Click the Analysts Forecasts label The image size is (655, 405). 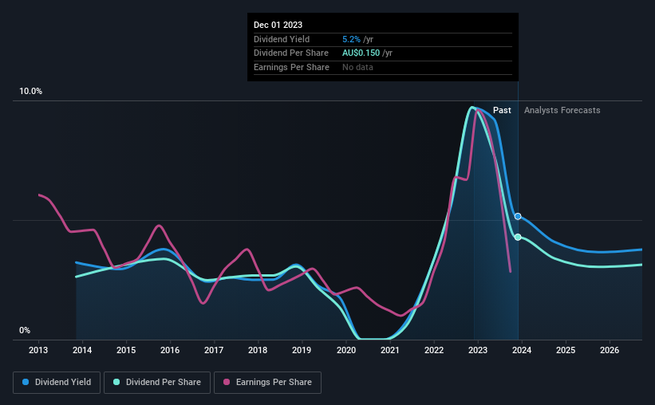point(562,110)
